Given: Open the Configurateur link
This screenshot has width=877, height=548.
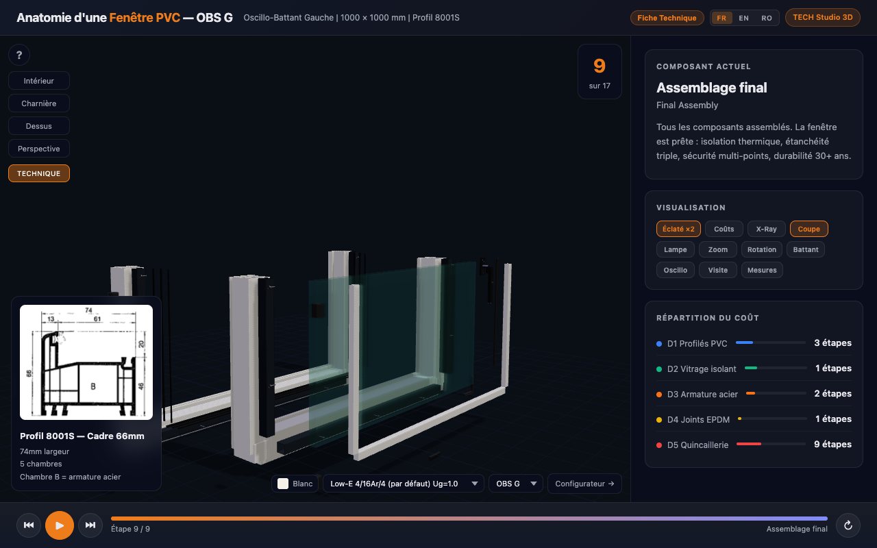Looking at the screenshot, I should [584, 484].
